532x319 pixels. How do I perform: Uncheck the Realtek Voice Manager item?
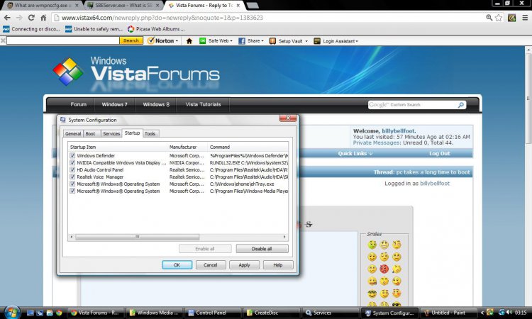click(72, 177)
